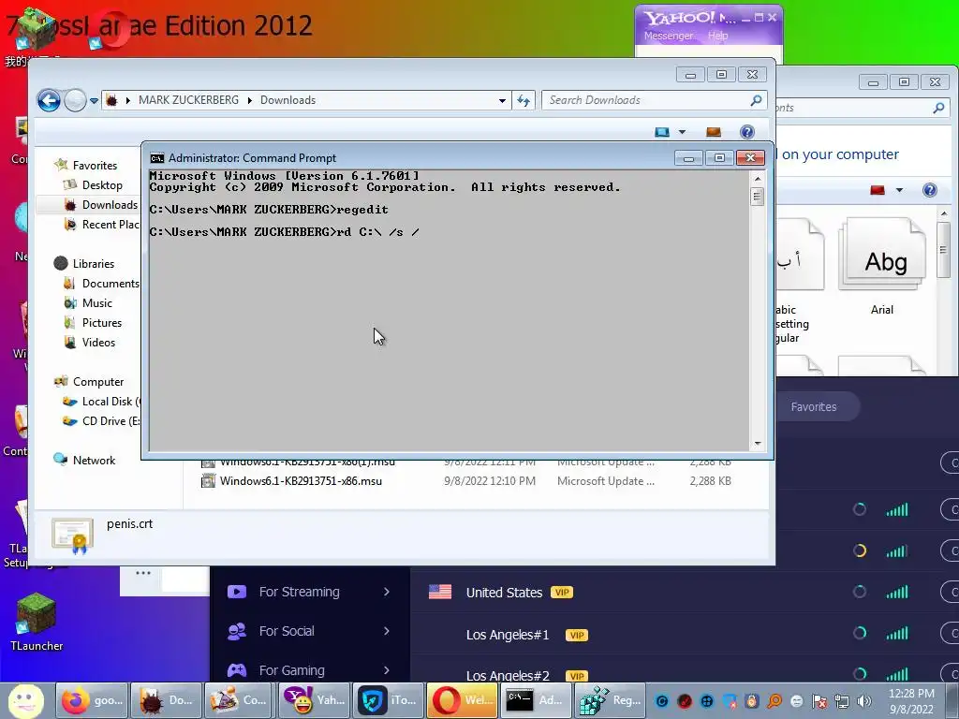Image resolution: width=959 pixels, height=719 pixels.
Task: Switch to Opera taskbar button
Action: click(463, 700)
